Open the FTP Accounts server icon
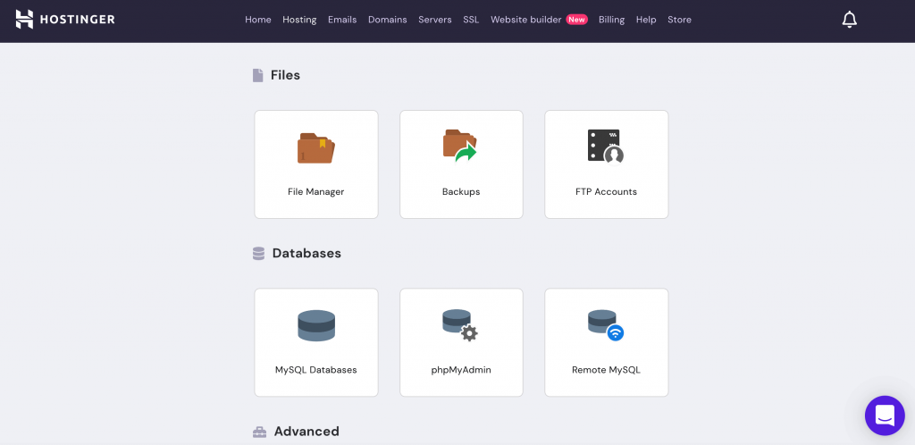 tap(605, 147)
